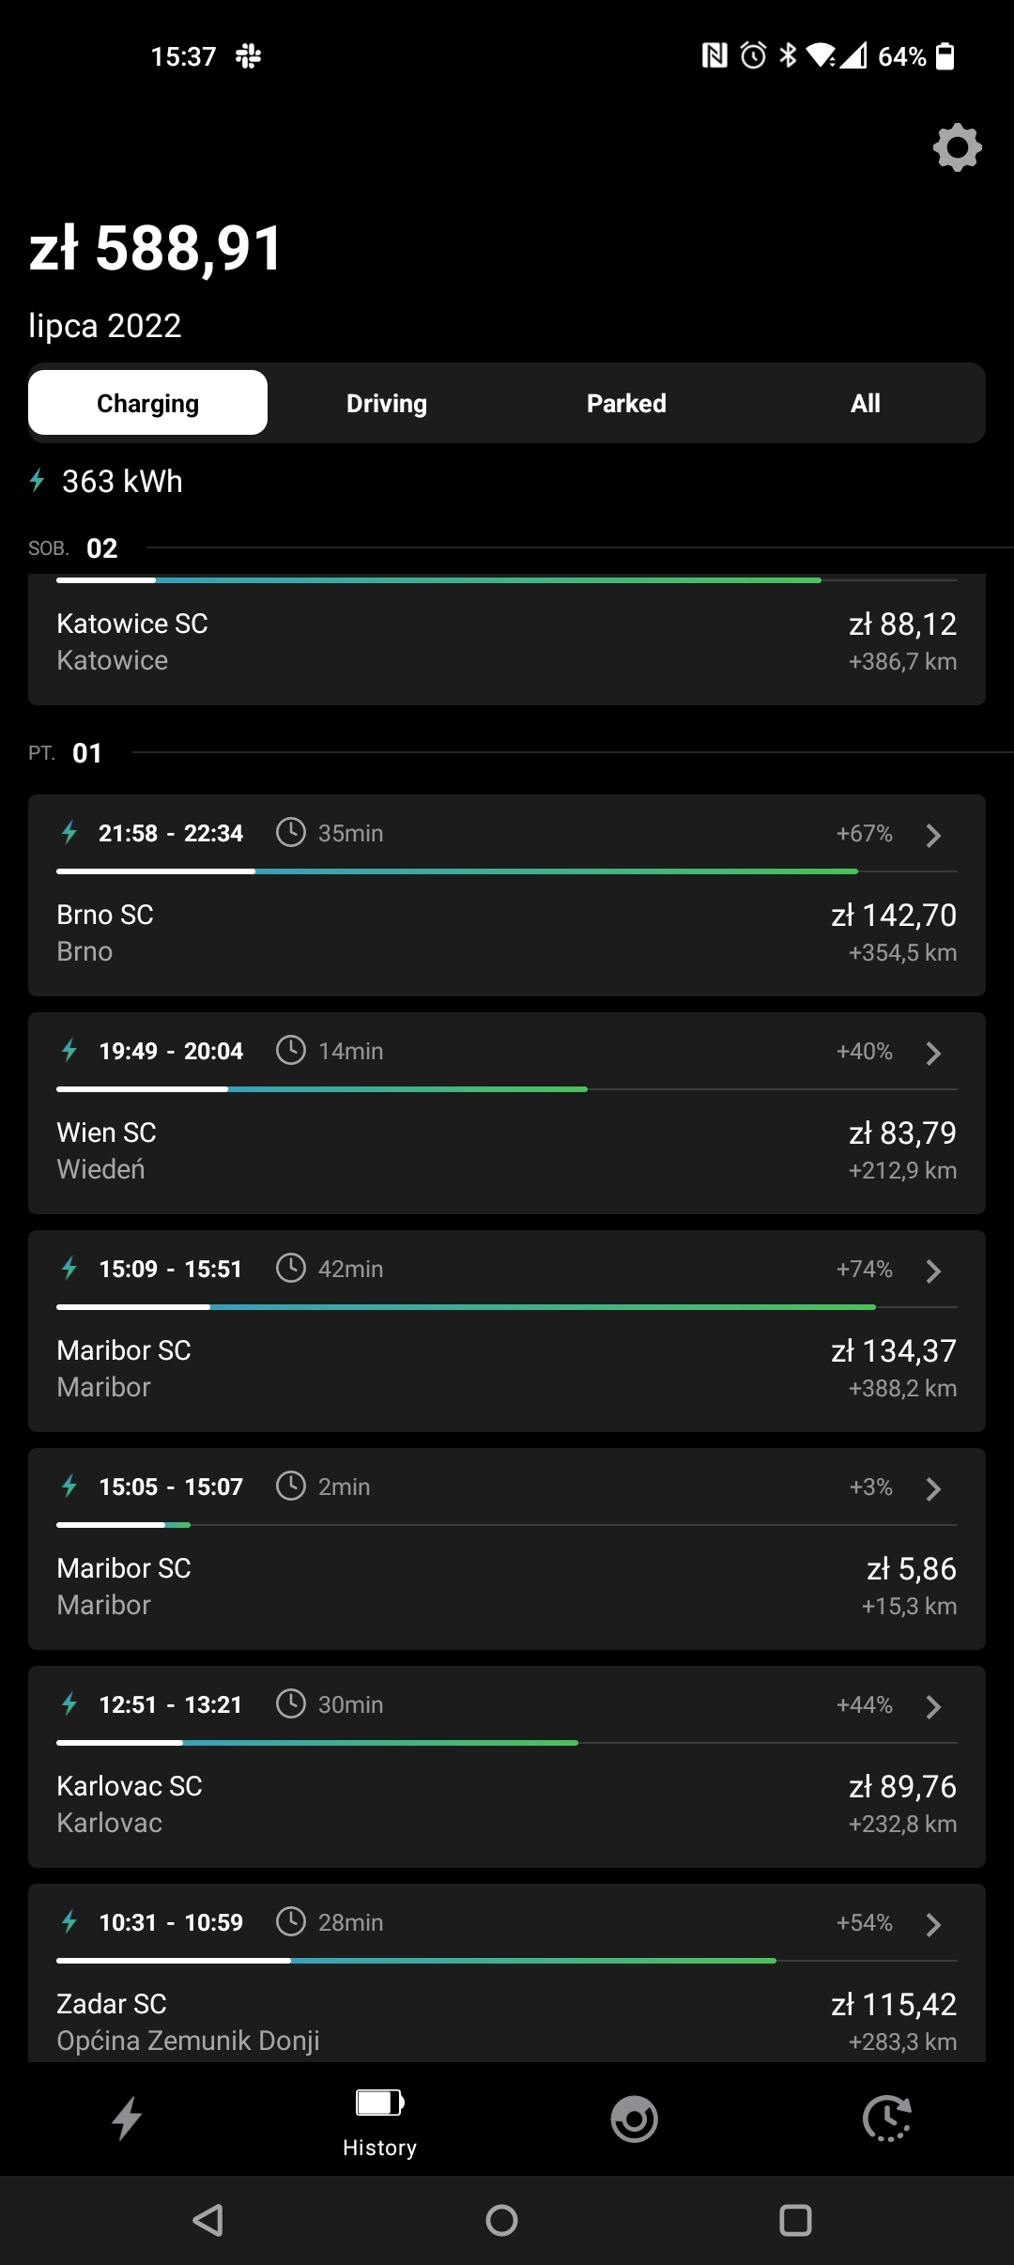Expand Brno SC session with the chevron
Viewport: 1014px width, 2265px height.
coord(933,835)
